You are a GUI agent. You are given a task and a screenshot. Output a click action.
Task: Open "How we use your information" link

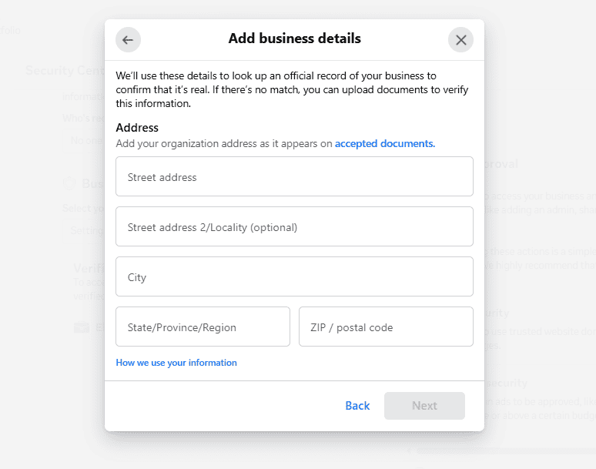coord(176,363)
